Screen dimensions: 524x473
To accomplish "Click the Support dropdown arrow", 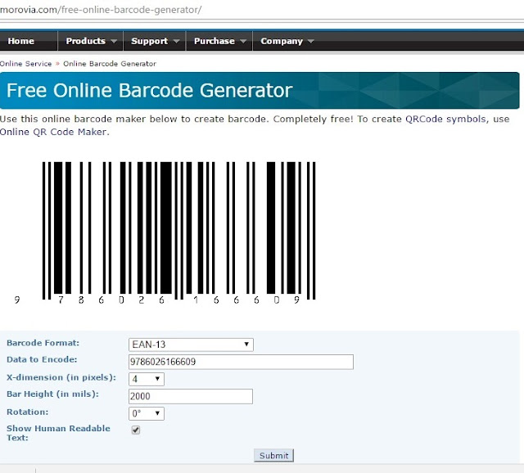I will point(176,42).
